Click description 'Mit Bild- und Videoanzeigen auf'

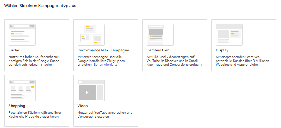tap(174, 61)
